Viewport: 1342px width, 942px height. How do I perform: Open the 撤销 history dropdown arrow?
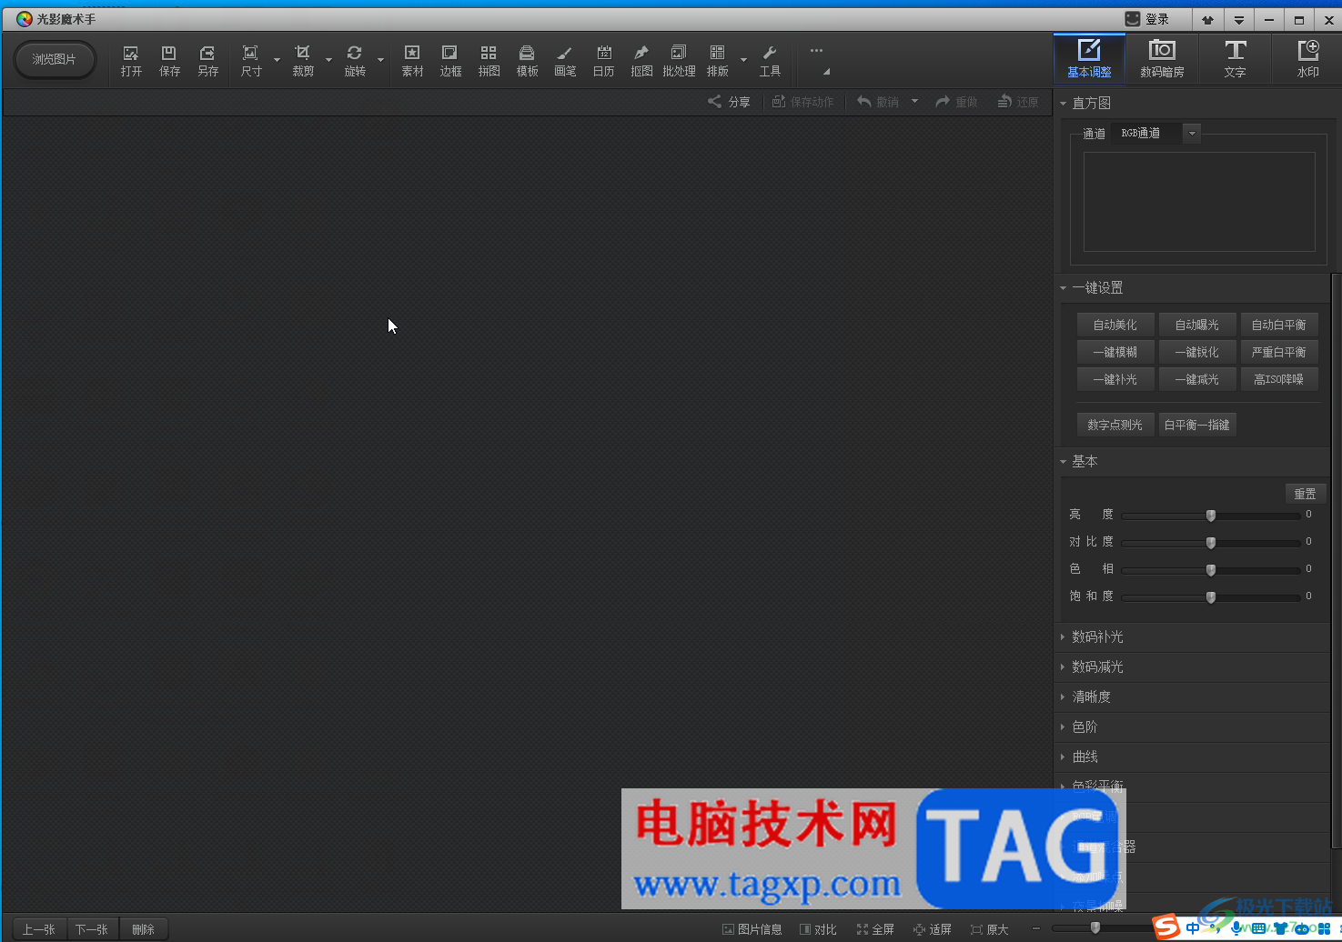tap(914, 101)
